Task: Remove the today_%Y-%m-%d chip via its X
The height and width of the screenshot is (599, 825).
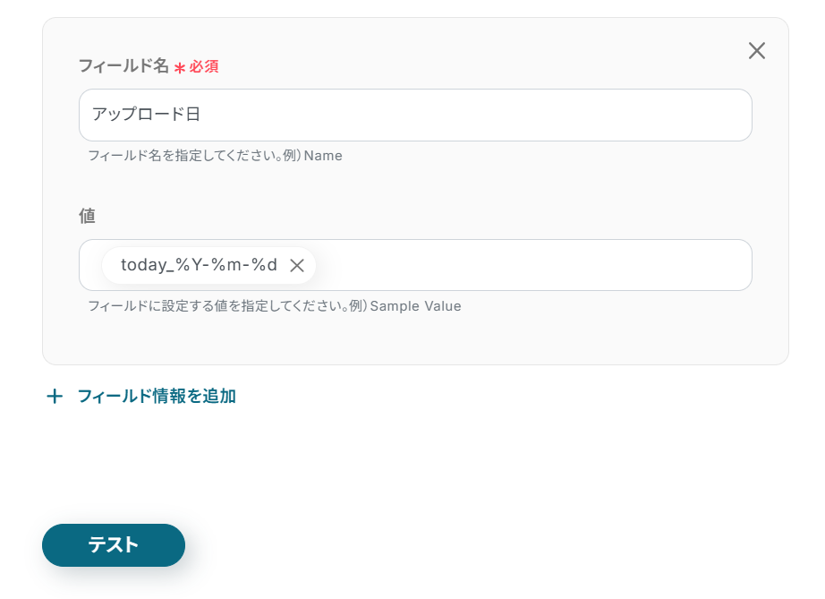Action: click(x=297, y=266)
